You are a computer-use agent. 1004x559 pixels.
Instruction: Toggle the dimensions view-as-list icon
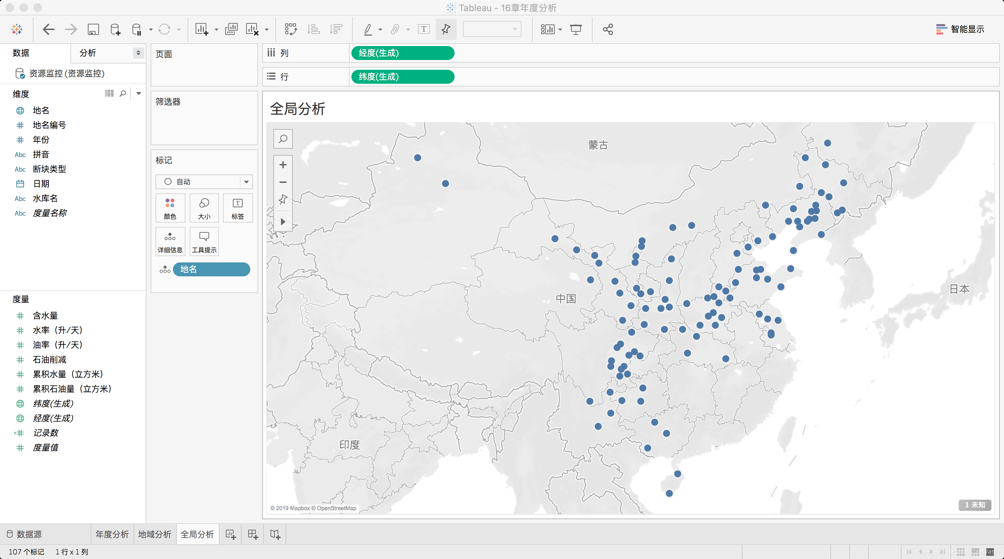pyautogui.click(x=109, y=93)
